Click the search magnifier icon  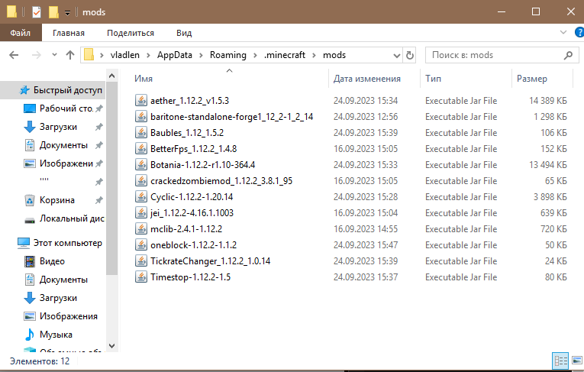point(568,55)
